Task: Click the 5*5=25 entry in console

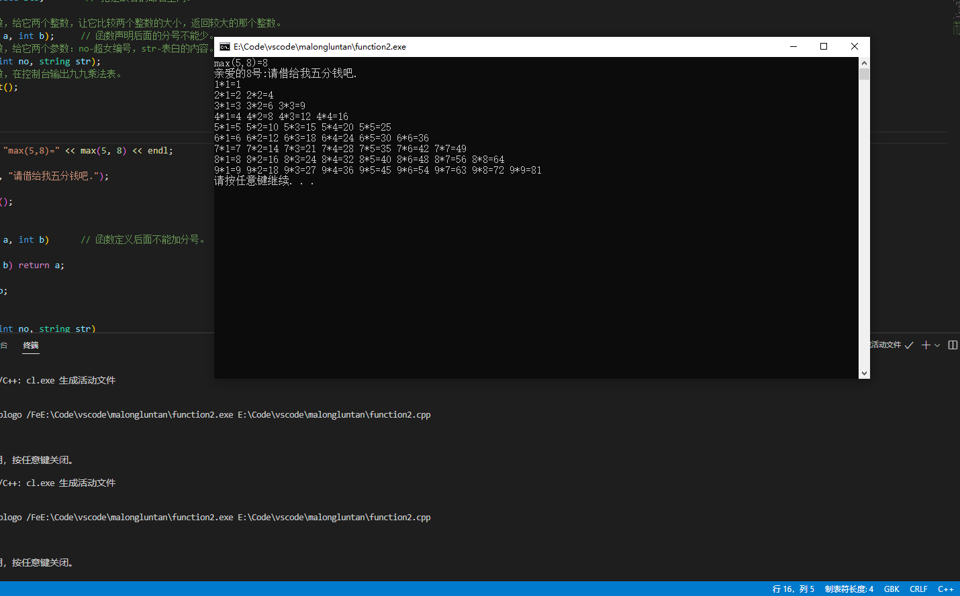Action: 375,127
